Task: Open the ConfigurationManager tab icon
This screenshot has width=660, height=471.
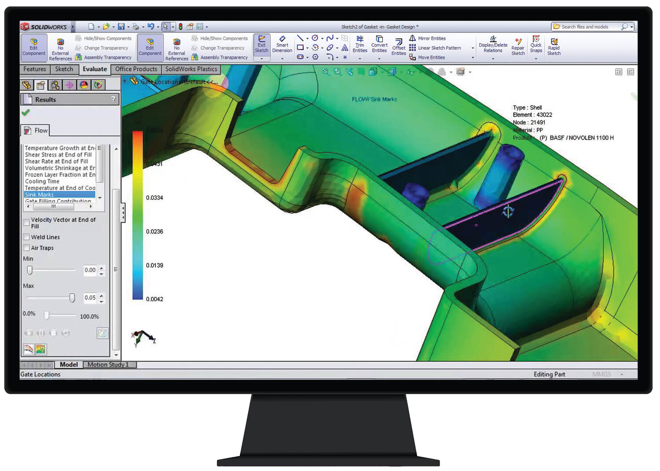Action: click(55, 85)
